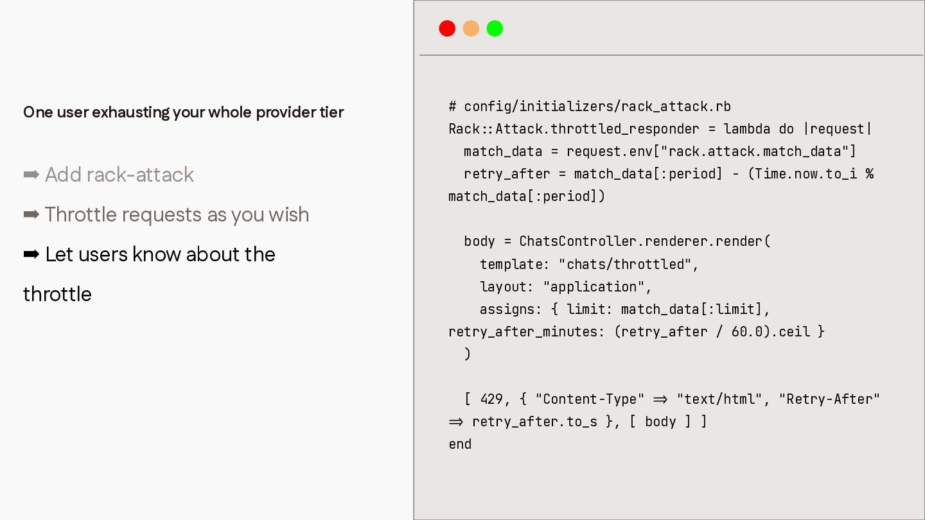The image size is (925, 520).
Task: Click the arrow before 'Throttle requests as you wish'
Action: coord(31,214)
